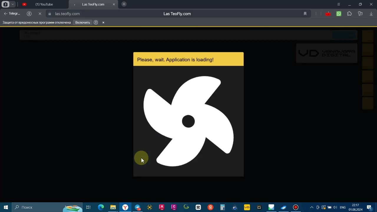Open the red Yandex app in taskbar

click(210, 207)
